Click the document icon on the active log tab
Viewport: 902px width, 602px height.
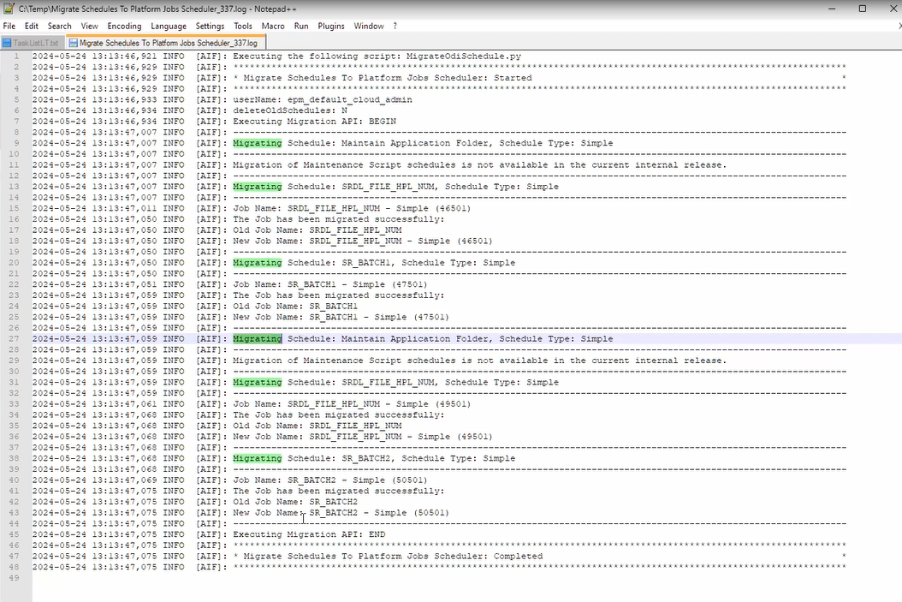tap(74, 42)
